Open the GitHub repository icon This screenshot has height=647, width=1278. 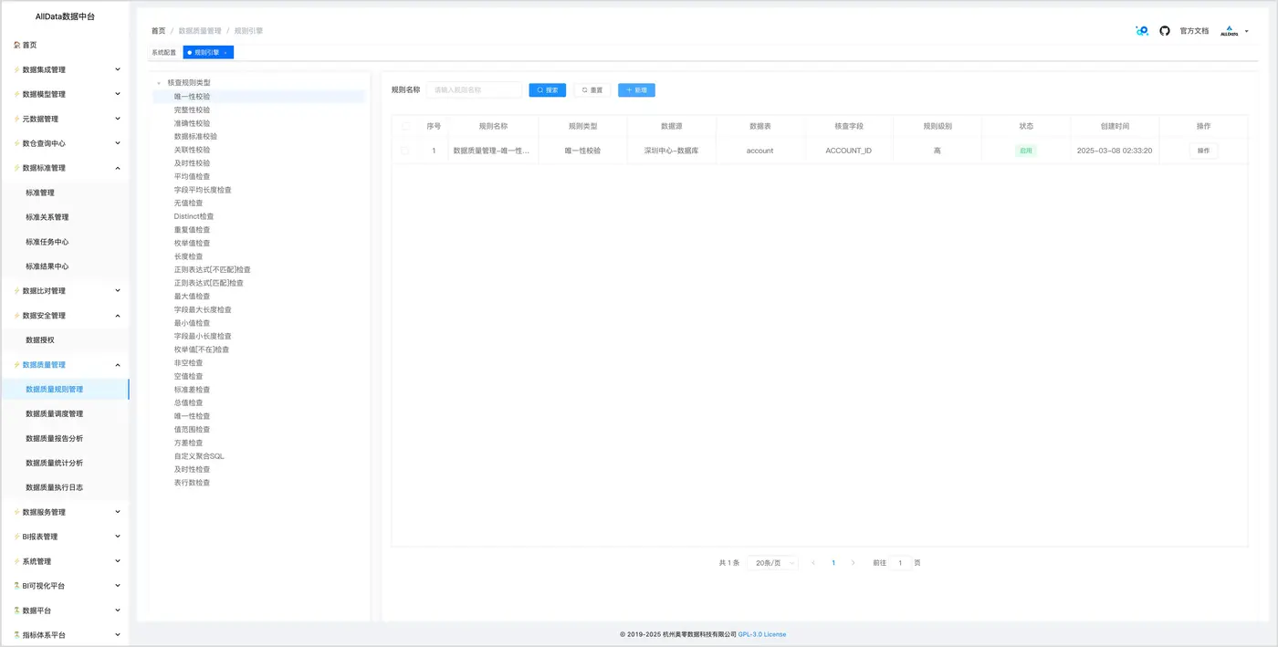tap(1165, 31)
